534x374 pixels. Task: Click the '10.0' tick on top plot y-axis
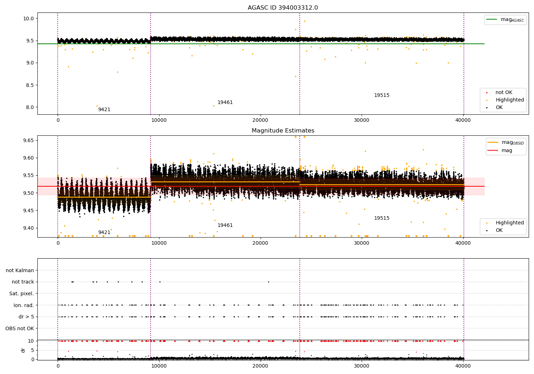click(28, 19)
